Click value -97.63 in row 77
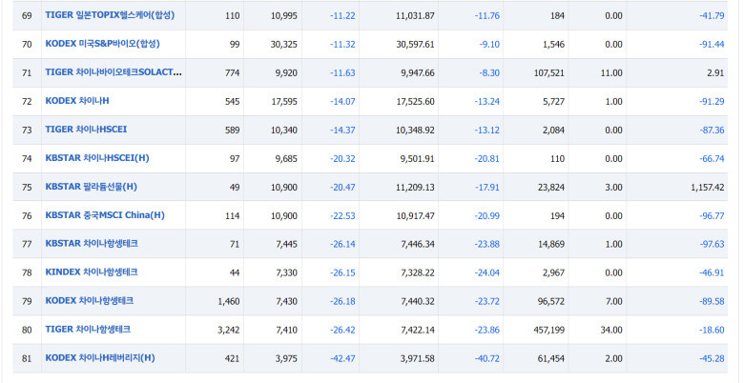744x383 pixels. tap(712, 244)
